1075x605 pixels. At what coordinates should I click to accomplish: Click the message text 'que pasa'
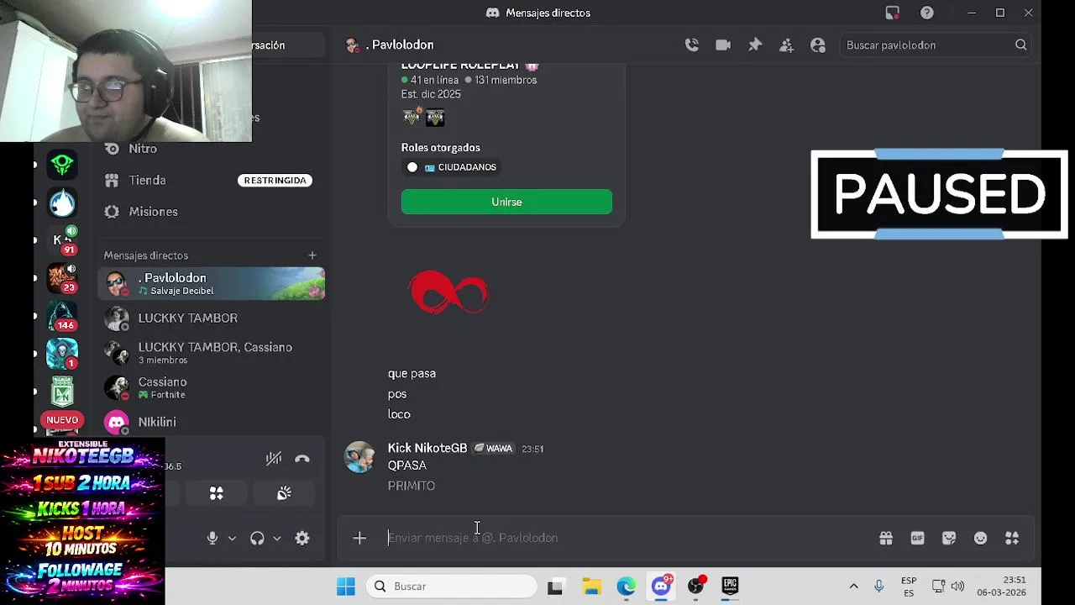[412, 374]
